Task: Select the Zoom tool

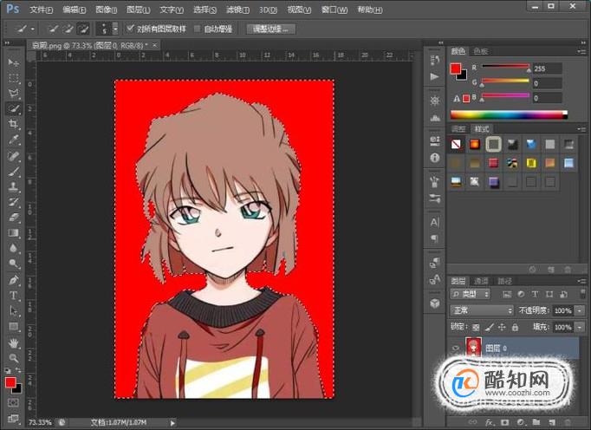Action: 14,358
